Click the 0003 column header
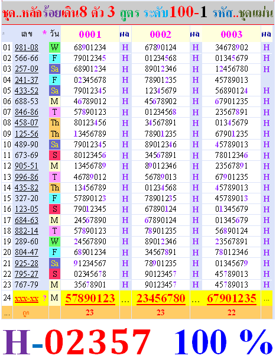276x362 pixels. tap(232, 34)
